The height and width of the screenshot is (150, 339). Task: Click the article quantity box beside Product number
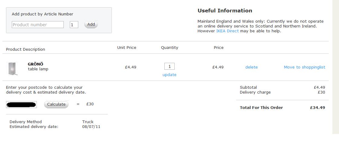74,25
